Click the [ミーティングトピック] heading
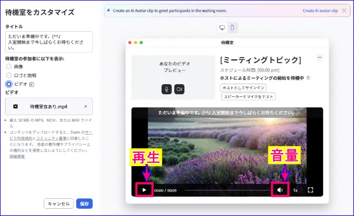The width and height of the screenshot is (354, 216). point(261,60)
